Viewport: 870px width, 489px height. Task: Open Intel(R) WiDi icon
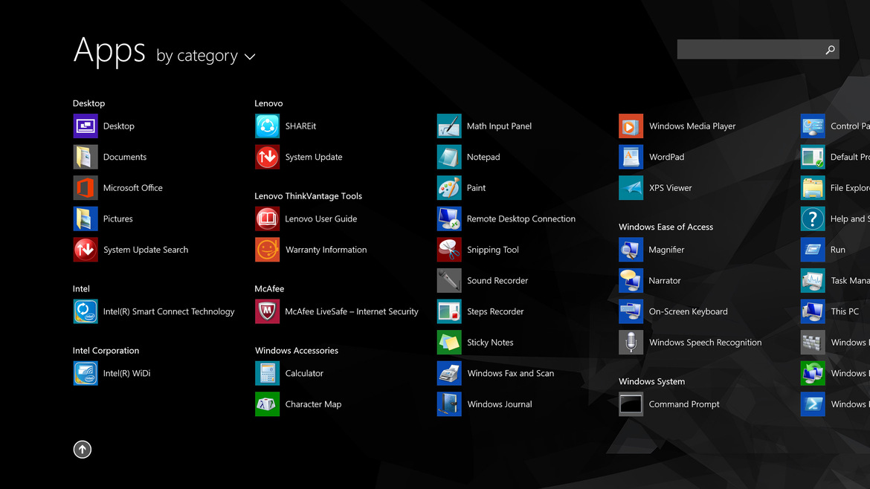pyautogui.click(x=86, y=373)
